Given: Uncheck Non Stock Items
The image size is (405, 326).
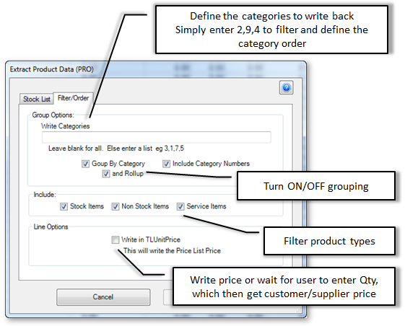Looking at the screenshot, I should (x=116, y=206).
